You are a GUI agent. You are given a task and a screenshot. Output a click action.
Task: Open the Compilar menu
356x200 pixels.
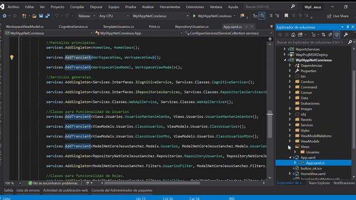tap(77, 7)
